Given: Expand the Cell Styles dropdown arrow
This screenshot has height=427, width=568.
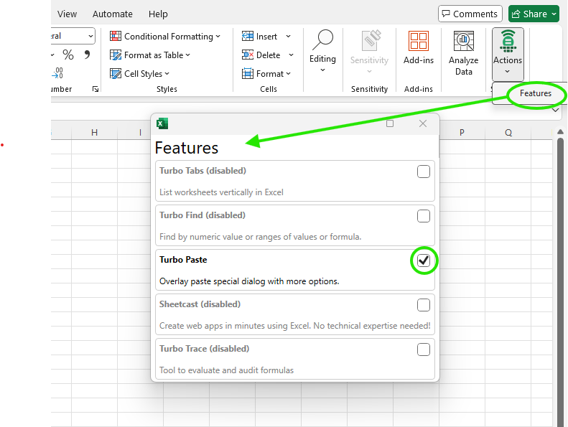Looking at the screenshot, I should click(167, 73).
